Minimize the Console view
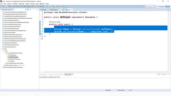 (167, 74)
